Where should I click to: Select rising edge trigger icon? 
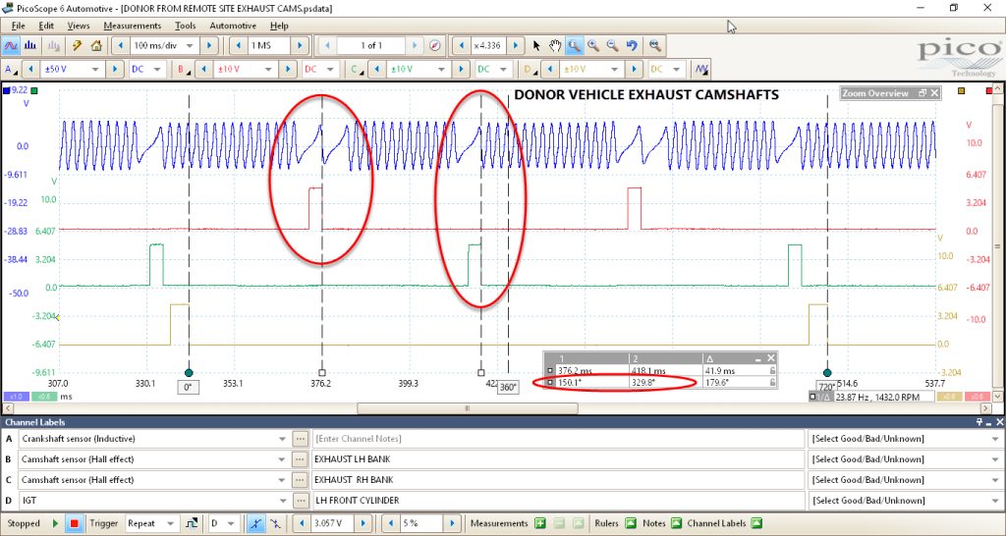256,524
